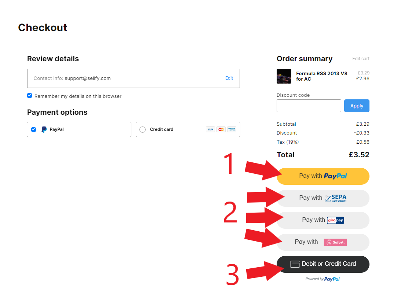Image resolution: width=408 pixels, height=294 pixels.
Task: Choose Pay with giropay button
Action: [x=323, y=220]
